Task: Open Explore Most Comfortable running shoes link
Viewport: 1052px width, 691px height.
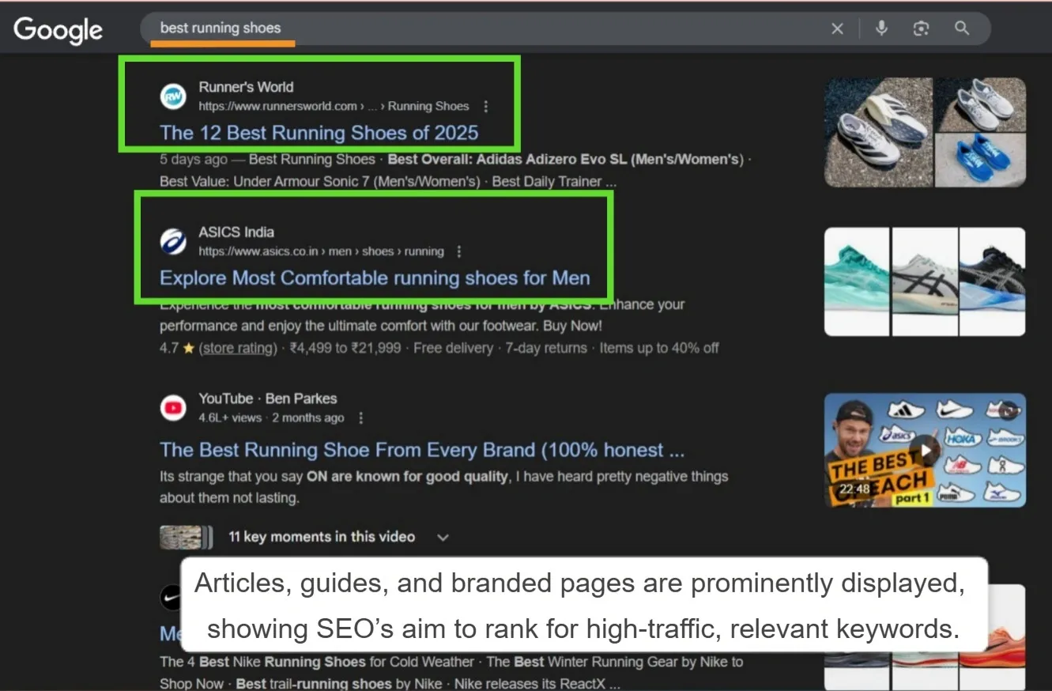Action: click(375, 278)
